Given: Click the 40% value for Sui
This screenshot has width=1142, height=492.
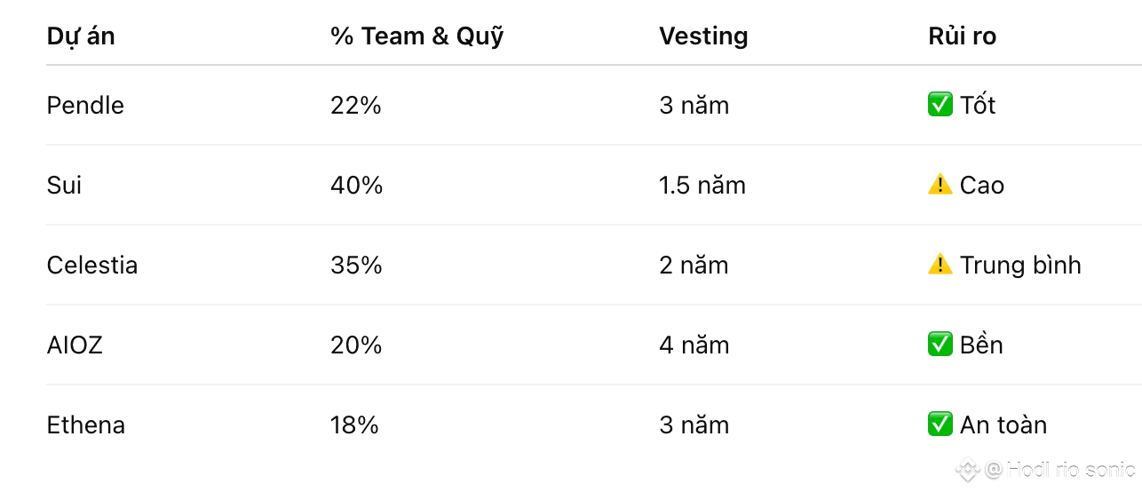Looking at the screenshot, I should pyautogui.click(x=356, y=186).
